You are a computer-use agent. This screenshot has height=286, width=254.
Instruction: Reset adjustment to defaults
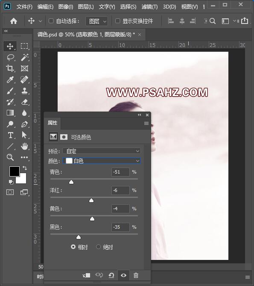(x=111, y=275)
